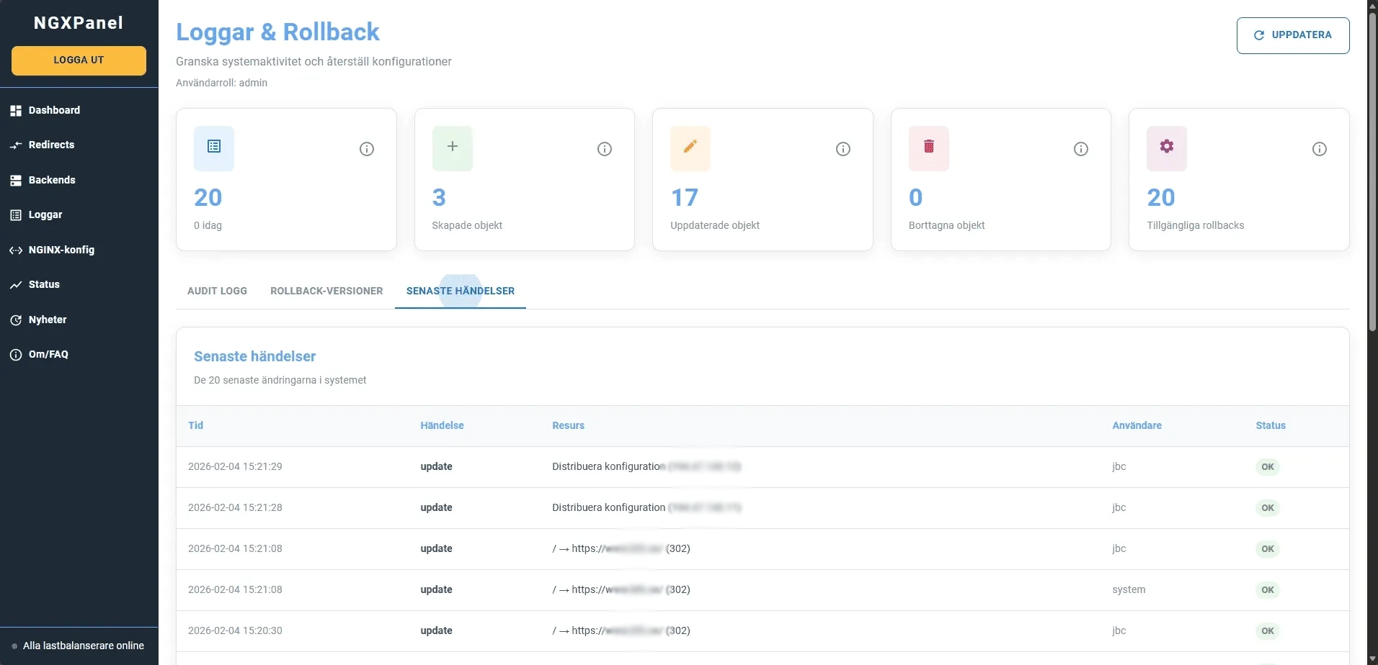Click the Skapade objekt count 3

(x=439, y=197)
